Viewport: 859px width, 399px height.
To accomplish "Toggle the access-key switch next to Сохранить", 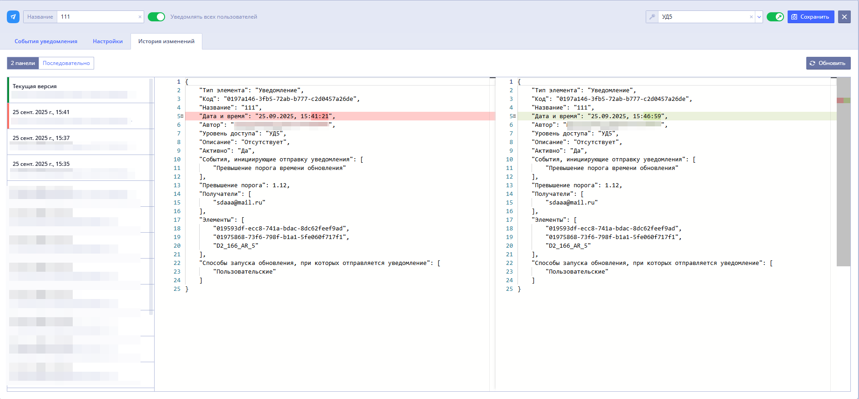I will (775, 17).
